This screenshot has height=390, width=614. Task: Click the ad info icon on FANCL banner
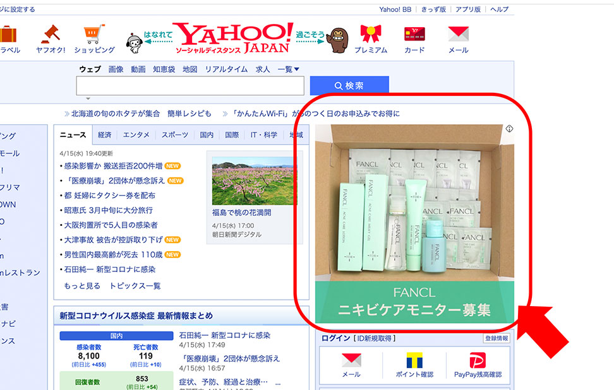(x=509, y=129)
